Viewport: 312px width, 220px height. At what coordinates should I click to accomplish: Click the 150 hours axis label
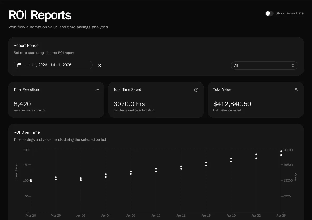tap(26, 165)
